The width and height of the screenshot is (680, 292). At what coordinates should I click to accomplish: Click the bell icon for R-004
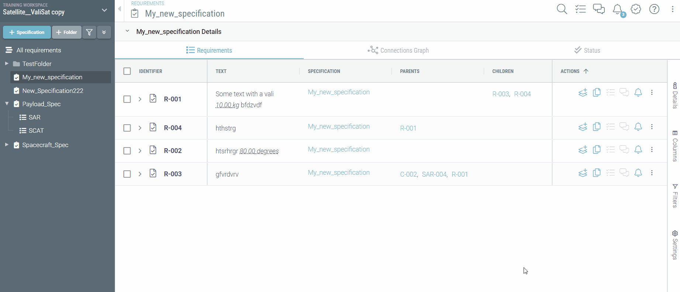[x=638, y=127]
